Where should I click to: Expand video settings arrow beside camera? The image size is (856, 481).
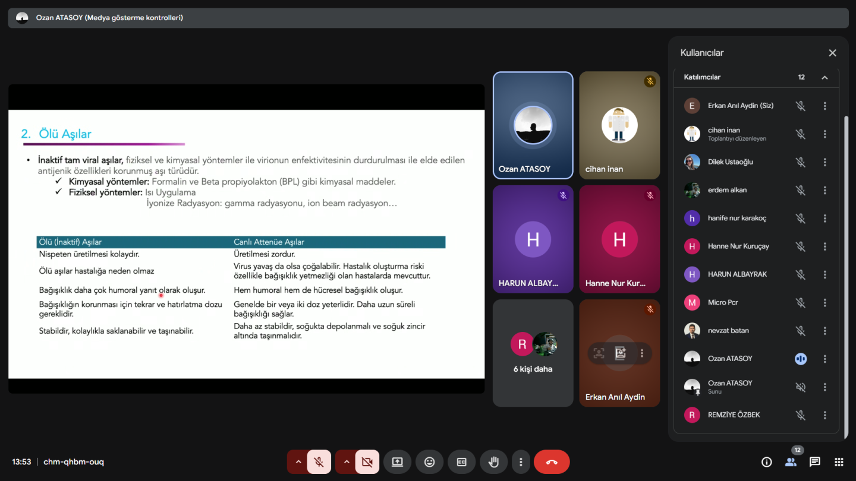click(347, 462)
